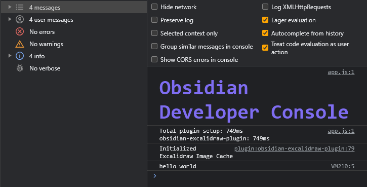Select the 'No errors' filter row

pyautogui.click(x=74, y=31)
